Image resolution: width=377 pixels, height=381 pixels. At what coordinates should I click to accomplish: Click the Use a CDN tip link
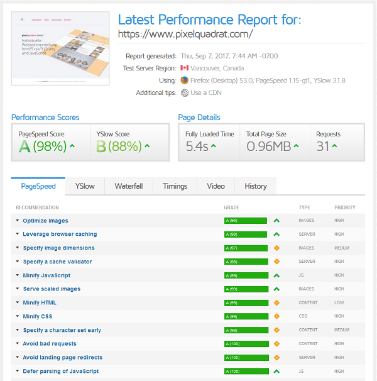pyautogui.click(x=206, y=93)
